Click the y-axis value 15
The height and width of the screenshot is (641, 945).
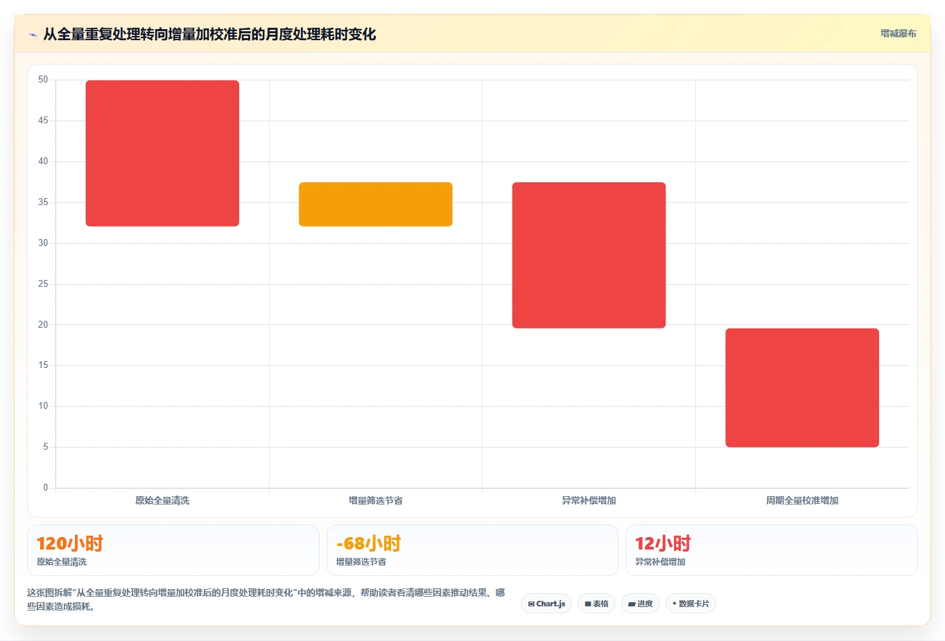click(43, 365)
